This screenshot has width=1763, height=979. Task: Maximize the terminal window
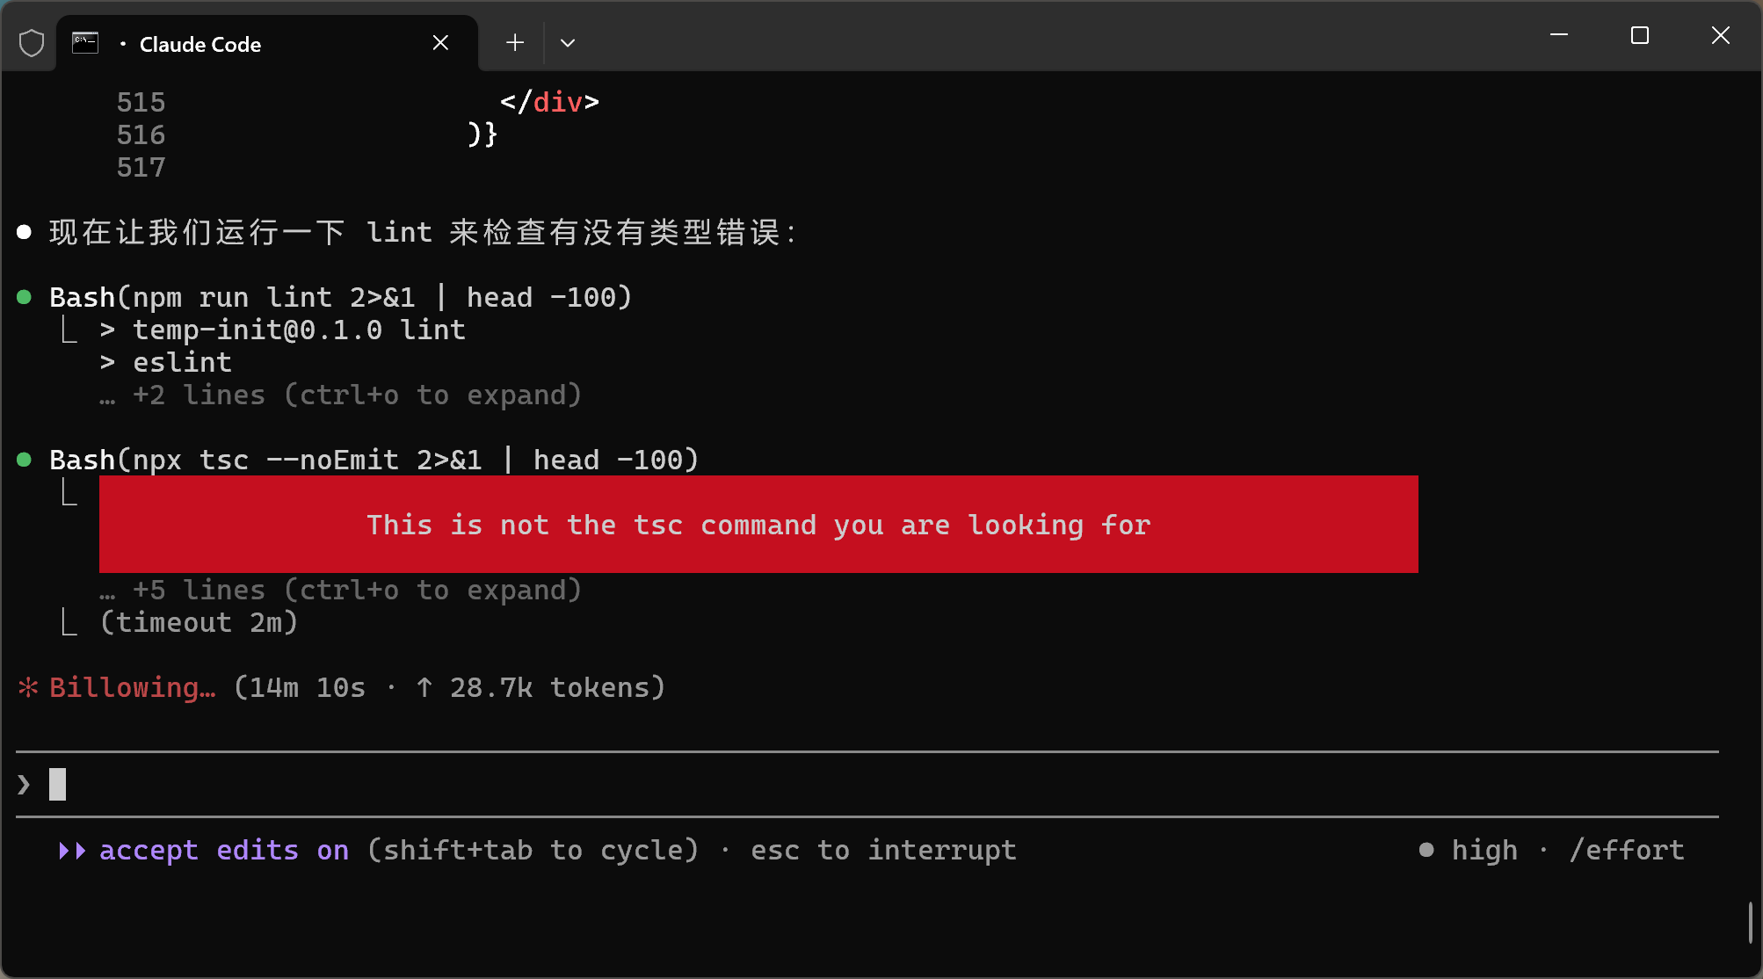click(x=1639, y=36)
